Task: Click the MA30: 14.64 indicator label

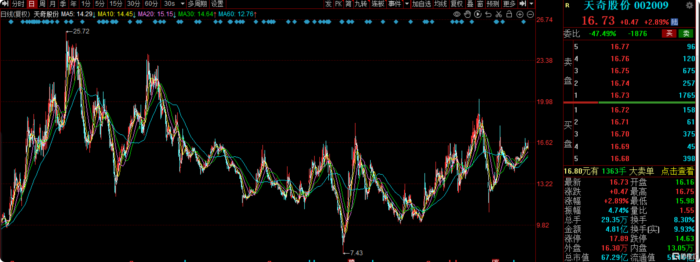Action: (197, 14)
